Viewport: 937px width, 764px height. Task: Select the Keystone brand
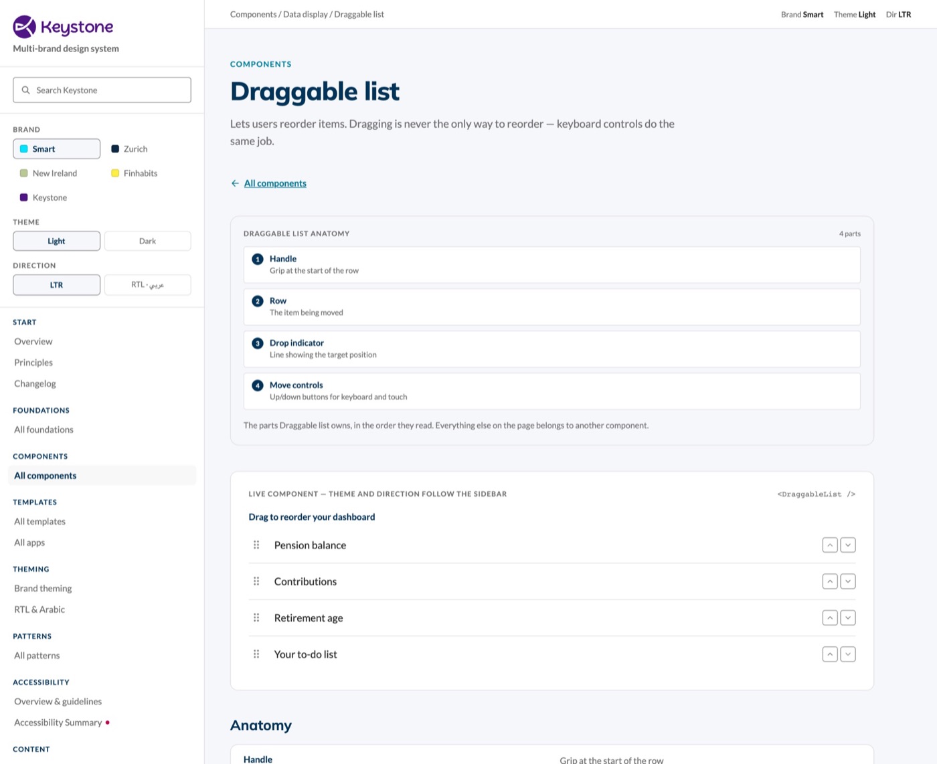(57, 197)
